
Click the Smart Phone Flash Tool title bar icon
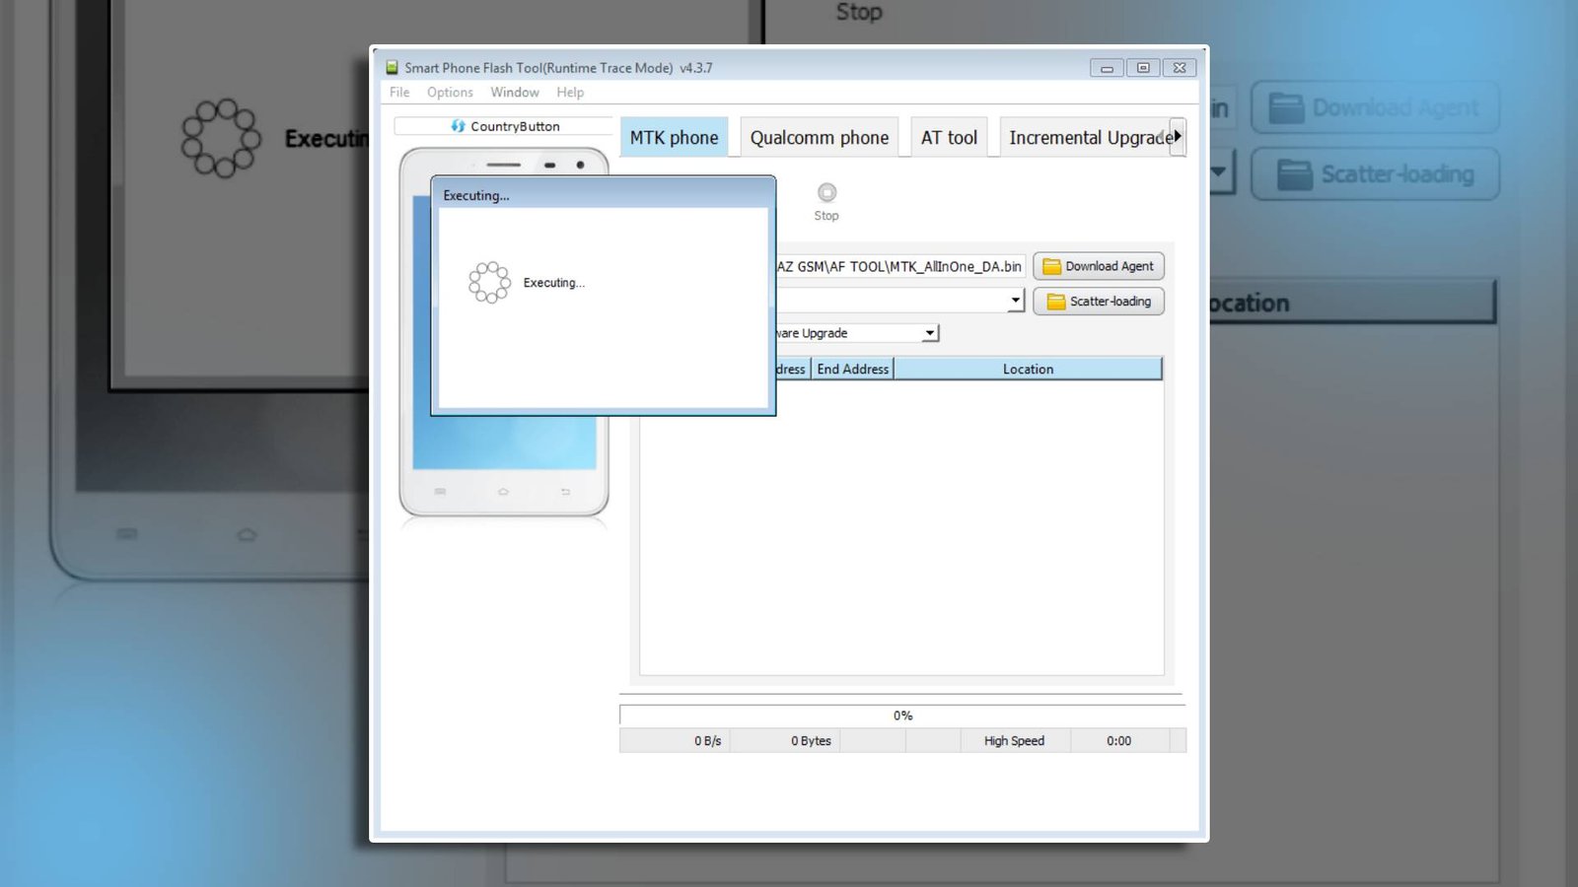(392, 68)
